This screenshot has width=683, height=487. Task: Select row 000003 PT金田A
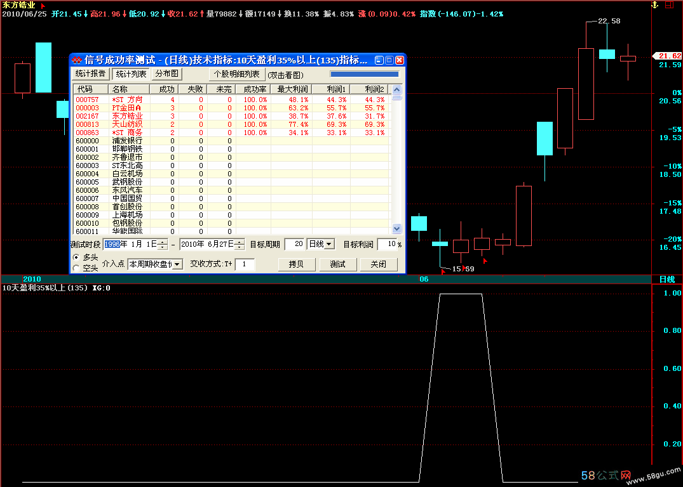point(232,108)
